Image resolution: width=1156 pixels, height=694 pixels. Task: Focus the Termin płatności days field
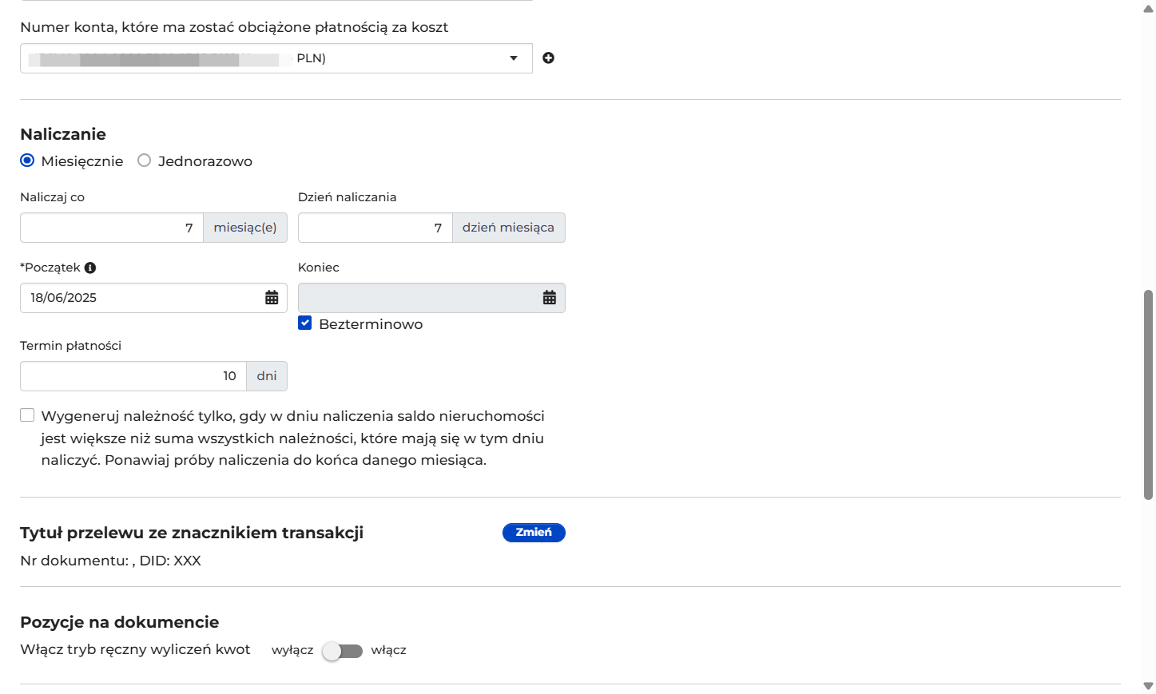[133, 376]
